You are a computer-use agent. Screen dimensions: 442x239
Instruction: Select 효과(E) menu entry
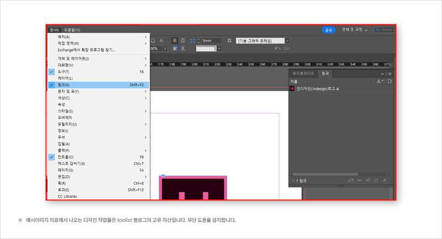pyautogui.click(x=98, y=190)
